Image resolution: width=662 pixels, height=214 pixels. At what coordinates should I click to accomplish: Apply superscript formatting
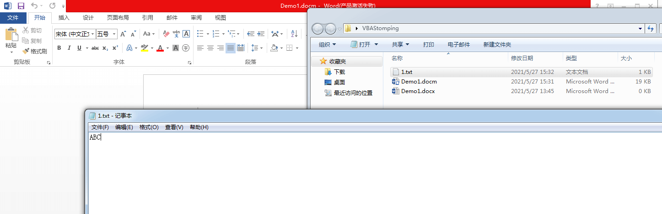coord(115,48)
